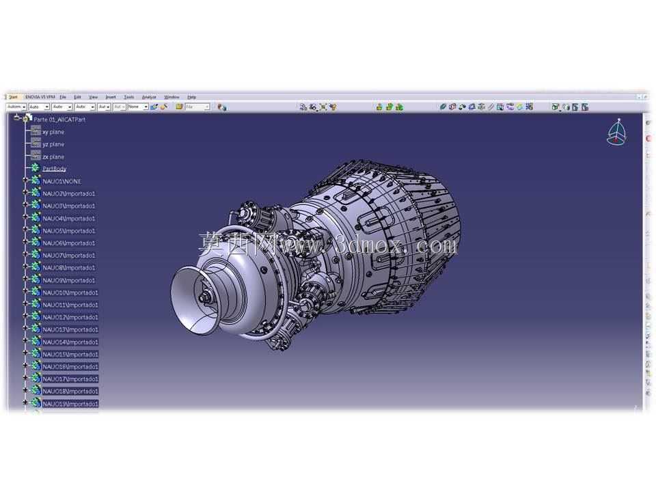Expand the NAUO6\Importado1 node
Image resolution: width=656 pixels, height=492 pixels.
point(25,242)
